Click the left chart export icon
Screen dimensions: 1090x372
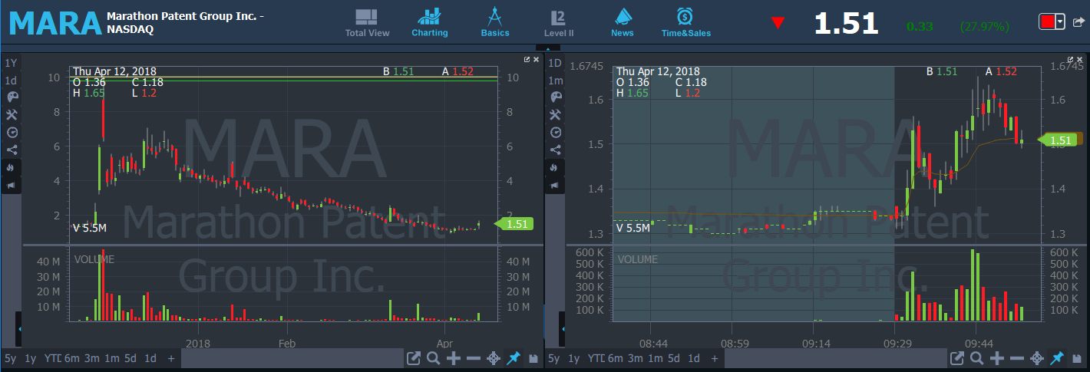point(413,358)
